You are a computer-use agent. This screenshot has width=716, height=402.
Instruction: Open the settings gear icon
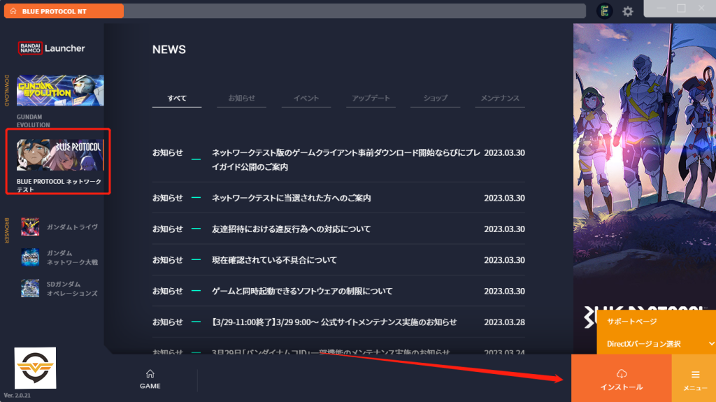(x=628, y=11)
